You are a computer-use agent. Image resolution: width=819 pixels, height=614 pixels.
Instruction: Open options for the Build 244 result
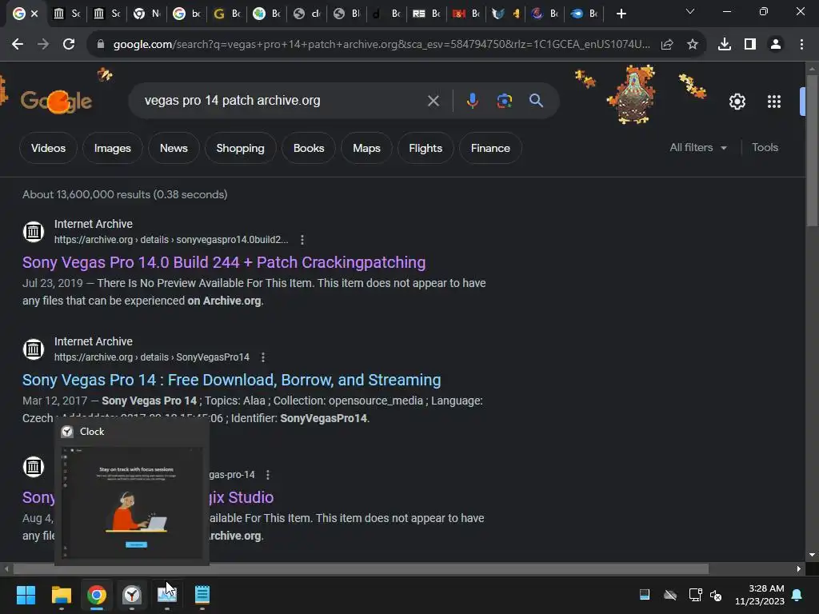[302, 240]
